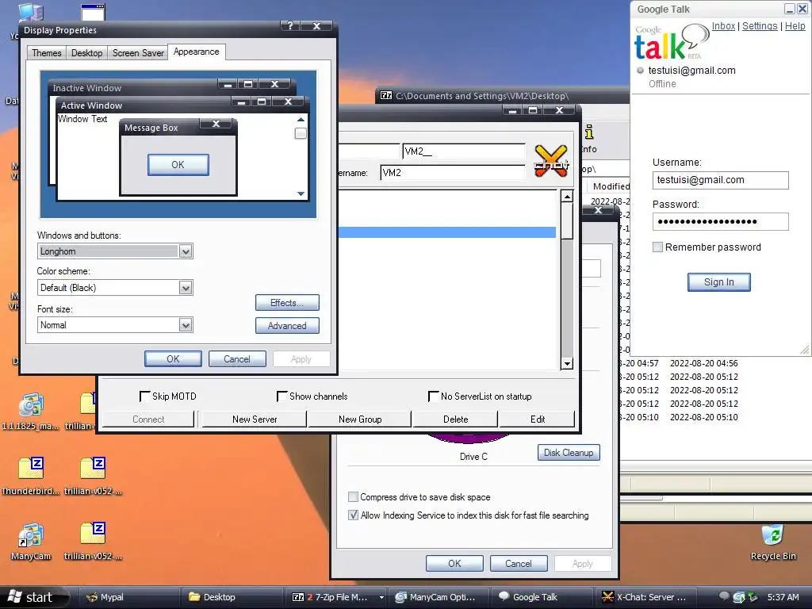Click X-Chat field containing VM2__
The image size is (812, 609).
click(463, 151)
